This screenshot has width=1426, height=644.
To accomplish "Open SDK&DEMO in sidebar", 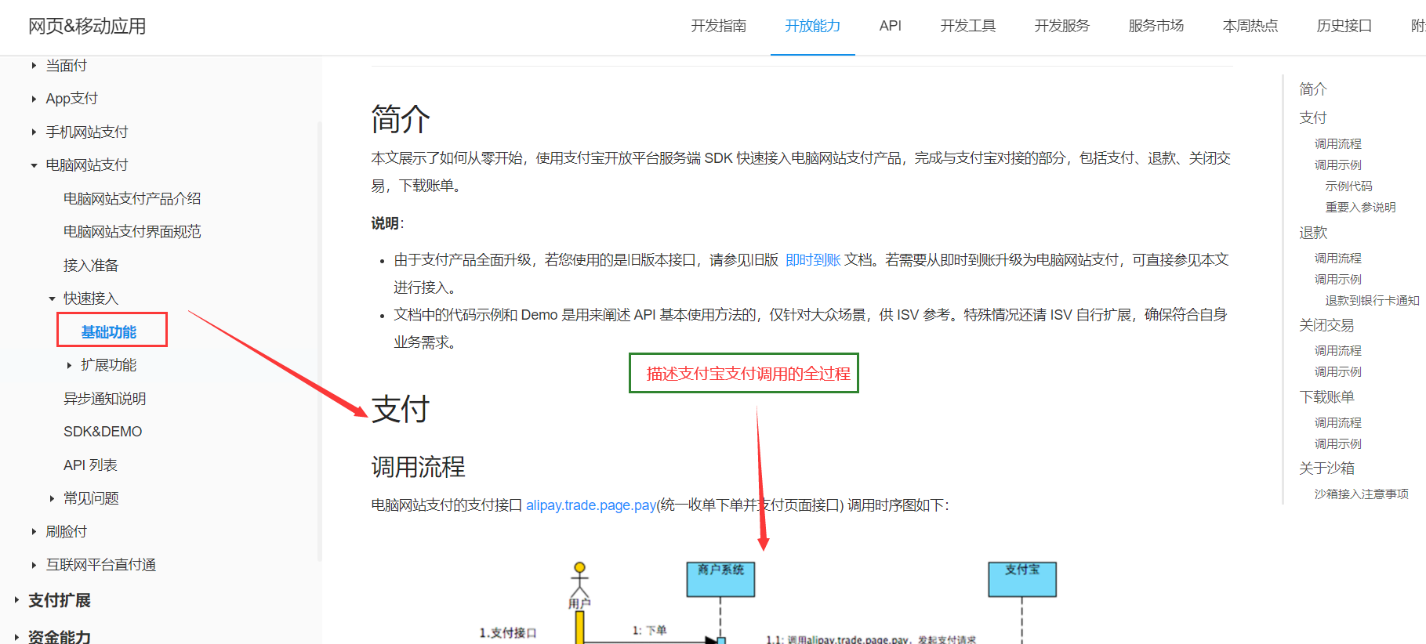I will [x=103, y=432].
